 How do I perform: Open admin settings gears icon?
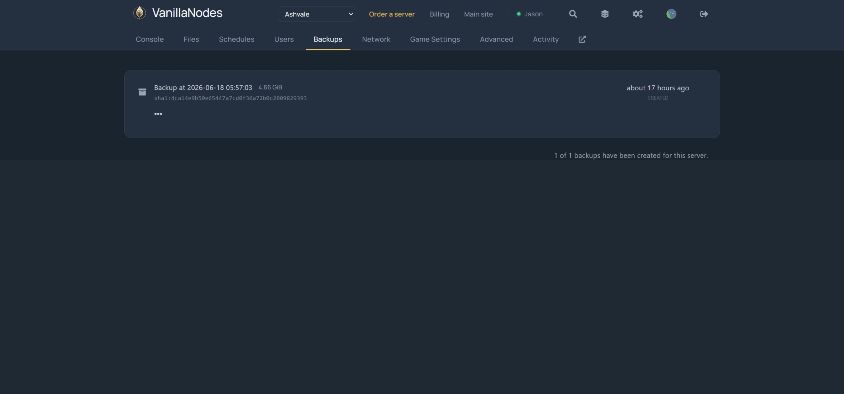click(638, 14)
